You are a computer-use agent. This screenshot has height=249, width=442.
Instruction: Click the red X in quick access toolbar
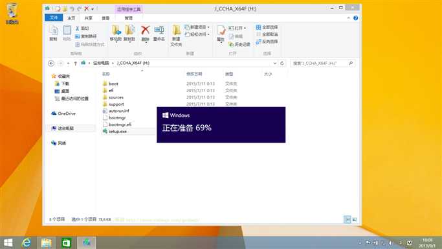click(87, 8)
